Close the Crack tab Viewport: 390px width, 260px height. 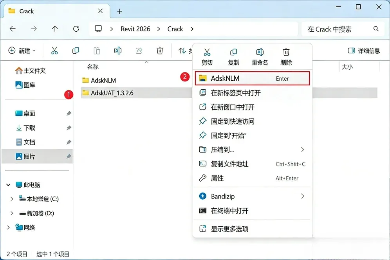point(101,11)
